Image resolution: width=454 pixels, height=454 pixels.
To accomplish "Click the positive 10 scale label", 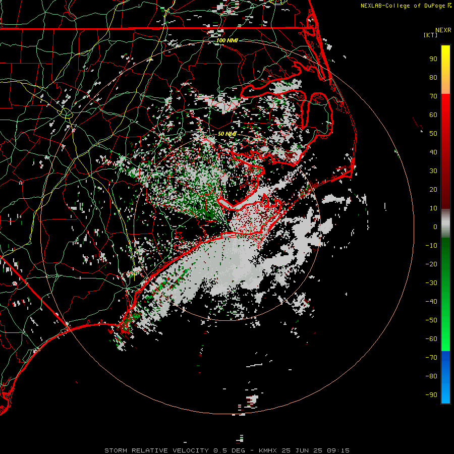I will [x=433, y=208].
